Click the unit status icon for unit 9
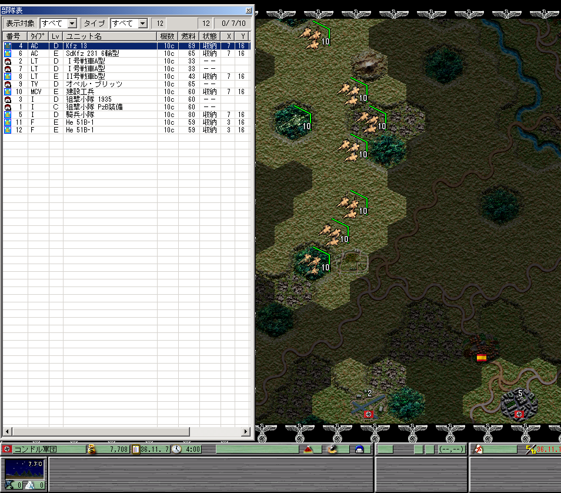This screenshot has height=493, width=561. click(8, 84)
